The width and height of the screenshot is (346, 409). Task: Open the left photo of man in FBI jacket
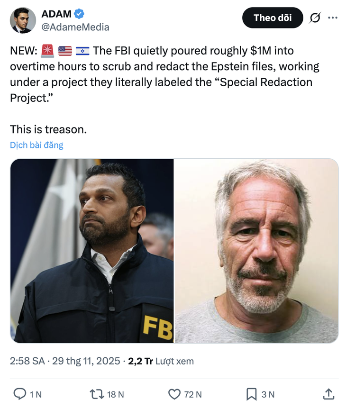92,250
